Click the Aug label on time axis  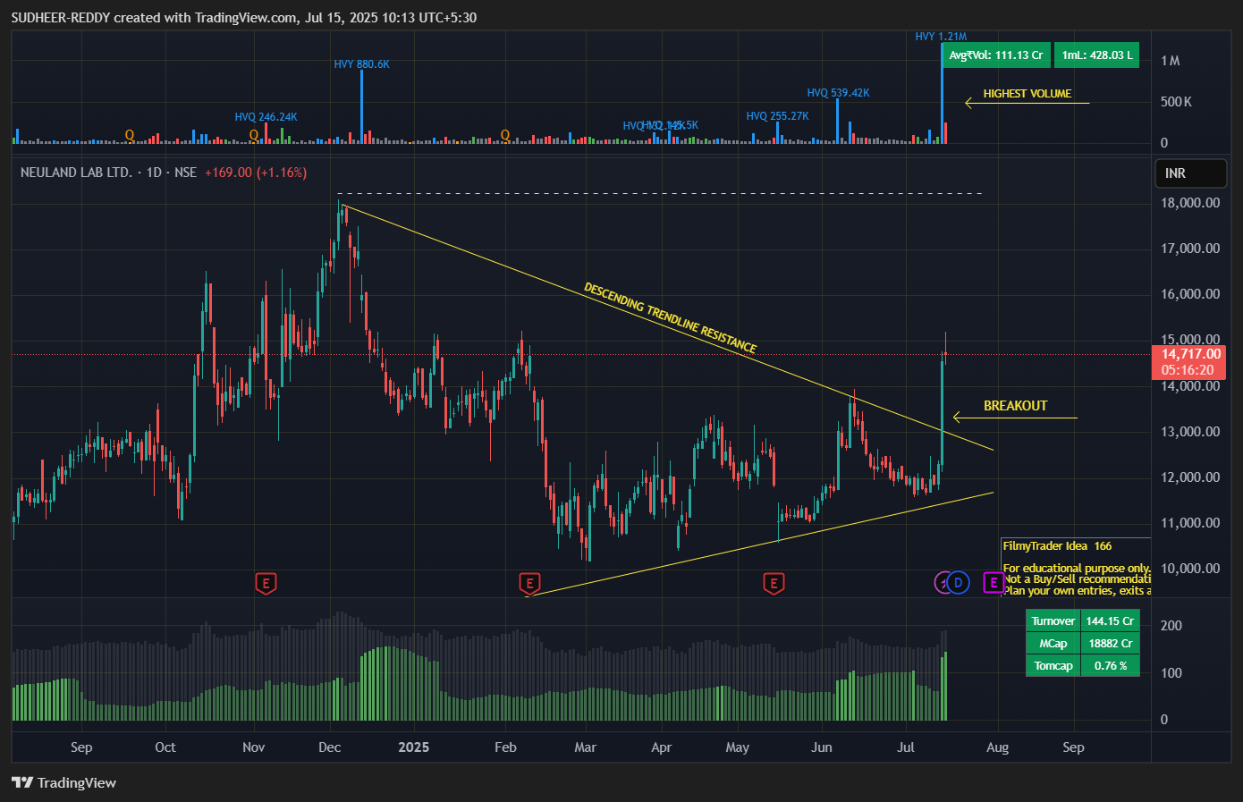coord(997,747)
